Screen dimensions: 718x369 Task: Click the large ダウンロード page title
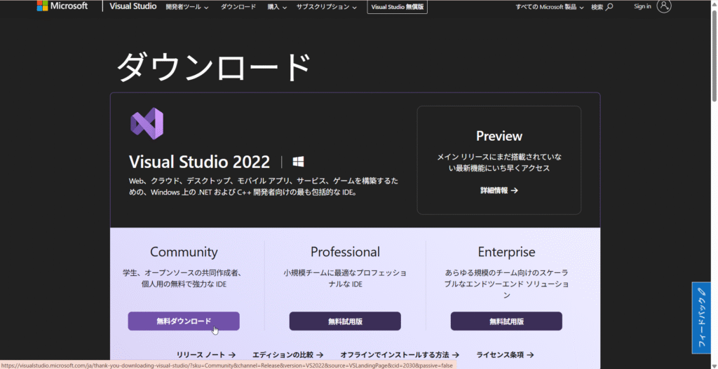click(215, 68)
